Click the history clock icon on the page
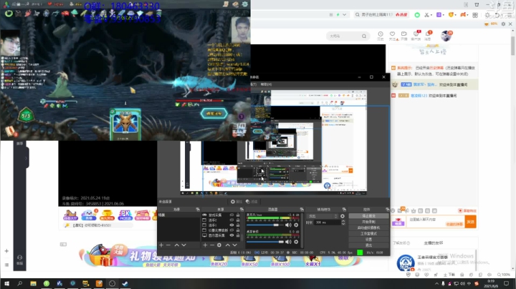This screenshot has height=289, width=516. [x=381, y=34]
